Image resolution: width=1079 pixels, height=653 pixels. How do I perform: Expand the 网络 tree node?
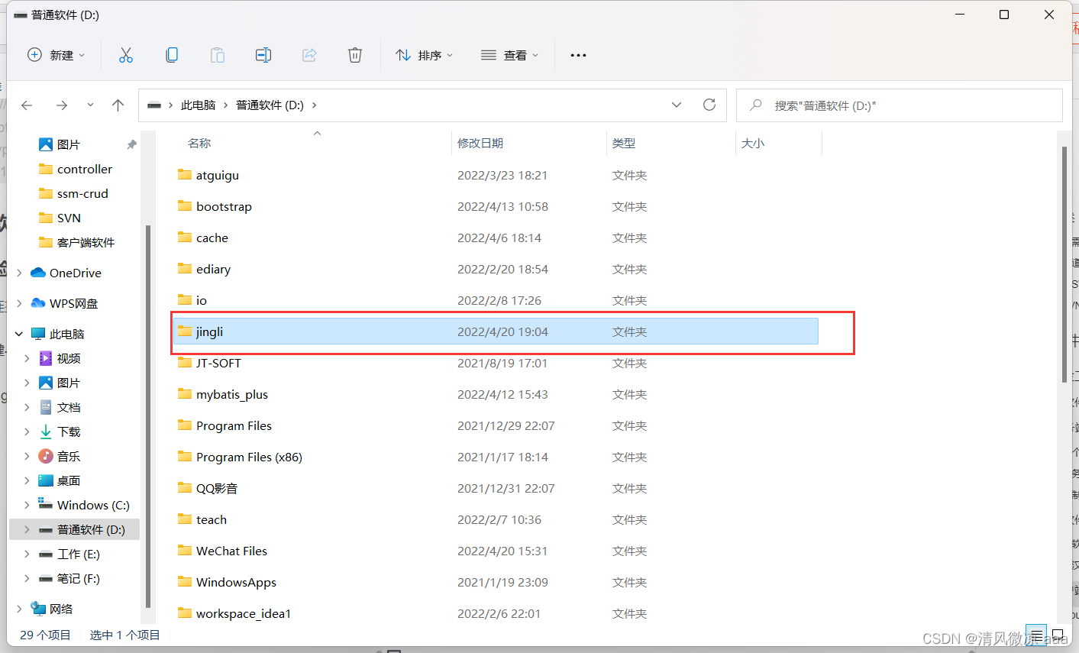click(x=19, y=609)
